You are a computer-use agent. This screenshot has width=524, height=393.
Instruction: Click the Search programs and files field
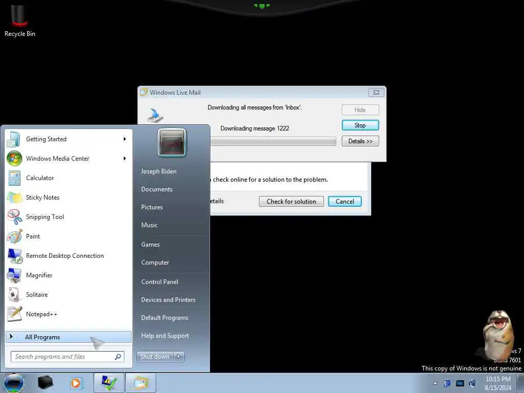[x=68, y=357]
